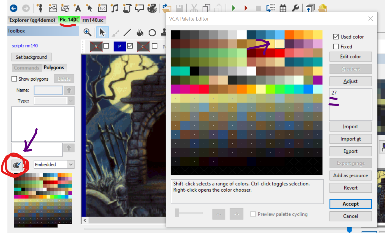Click the grey Forward navigation arrow
This screenshot has width=385, height=233.
pos(26,8)
